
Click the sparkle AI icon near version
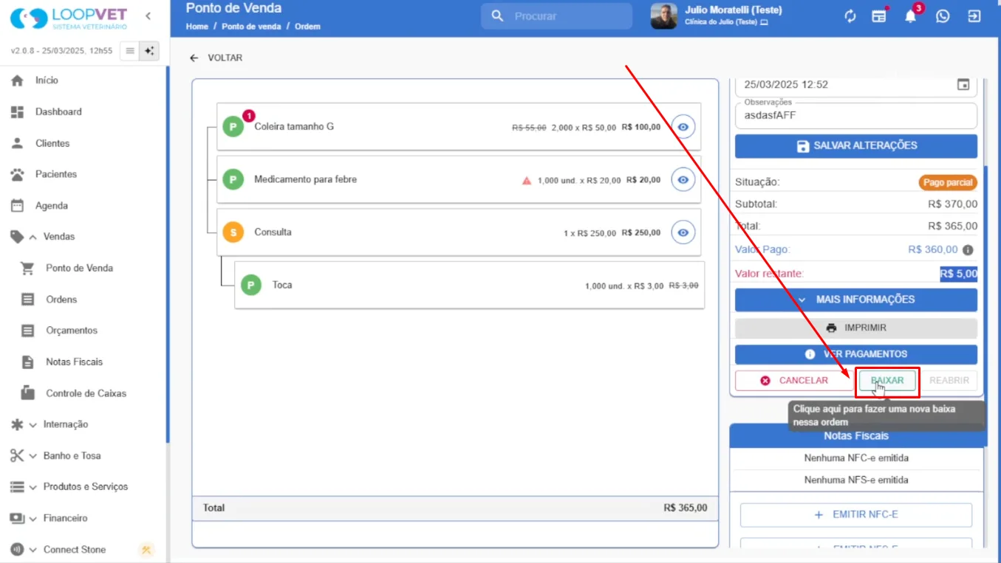(149, 51)
